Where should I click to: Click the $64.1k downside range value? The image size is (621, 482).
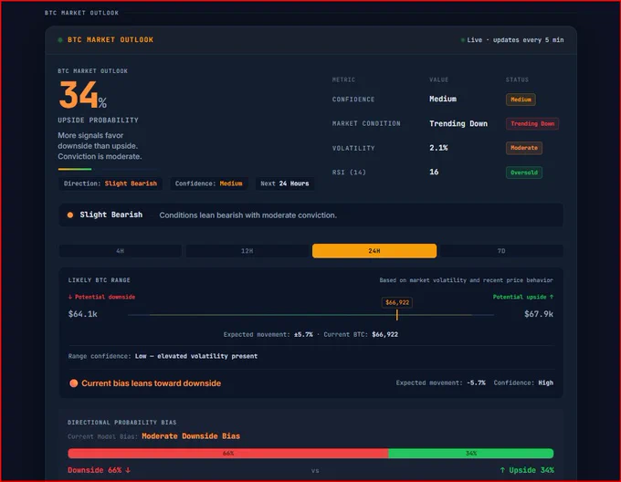pos(83,314)
